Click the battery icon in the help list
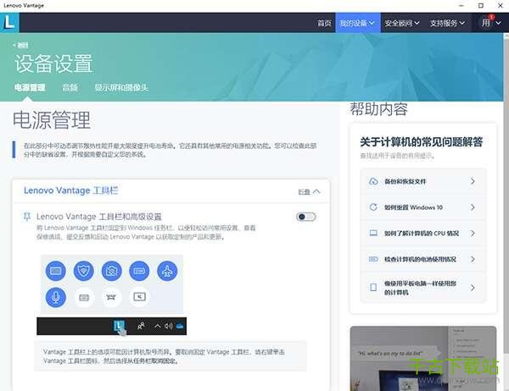Screen dimensions: 509x391 [373, 259]
